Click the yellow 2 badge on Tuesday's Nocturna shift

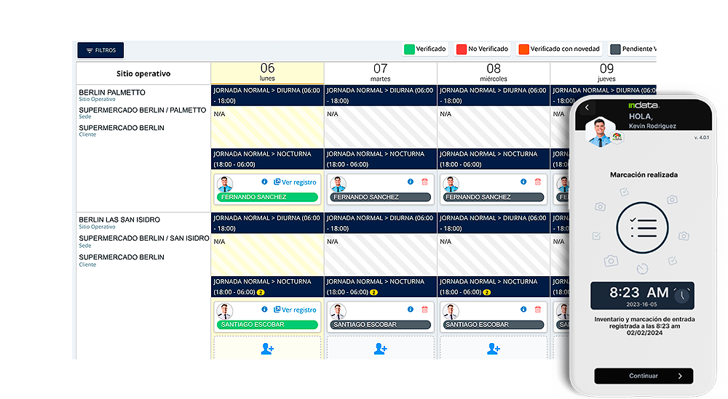[x=373, y=292]
